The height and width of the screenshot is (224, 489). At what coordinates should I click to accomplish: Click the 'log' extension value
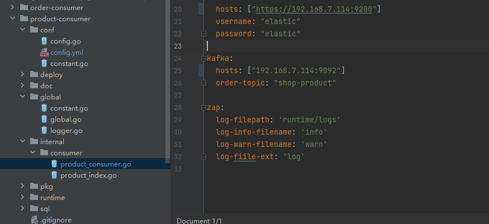click(x=293, y=157)
